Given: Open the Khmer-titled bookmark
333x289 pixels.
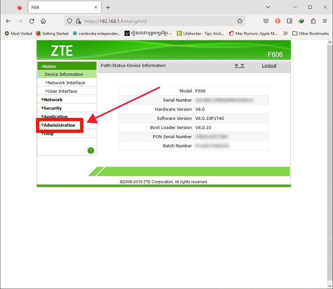Looking at the screenshot, I should point(148,33).
